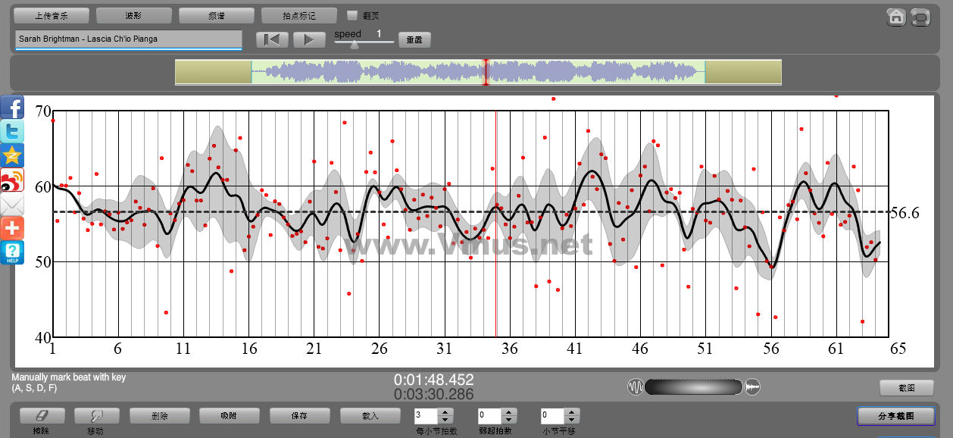
Task: Increase the 小节平移 bar shift value
Action: click(x=572, y=412)
